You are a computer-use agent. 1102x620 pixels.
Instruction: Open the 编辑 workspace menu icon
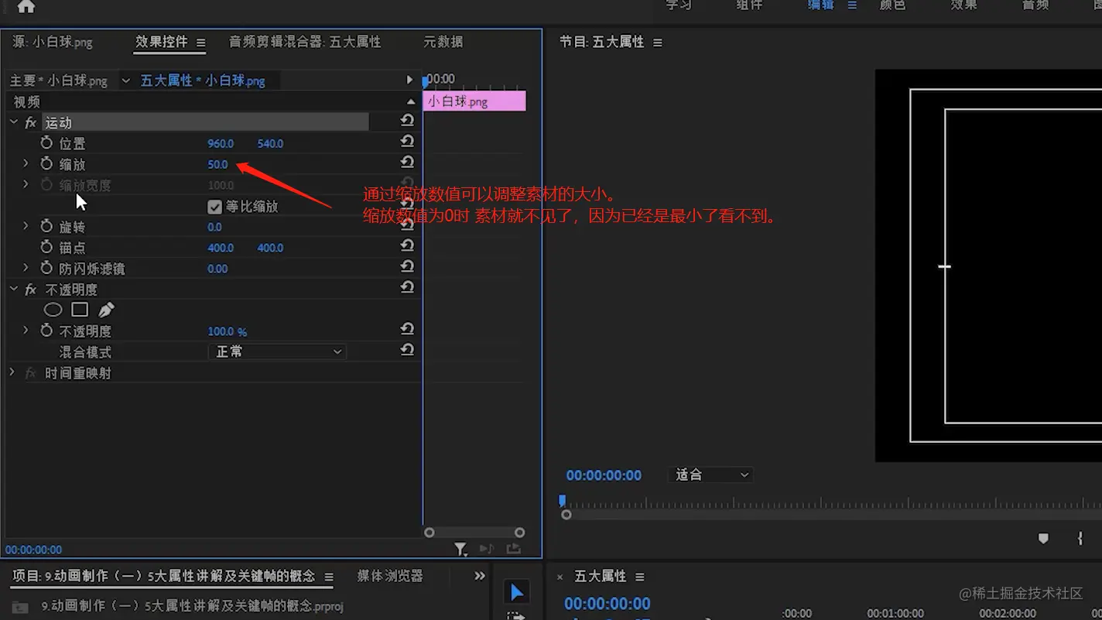852,5
